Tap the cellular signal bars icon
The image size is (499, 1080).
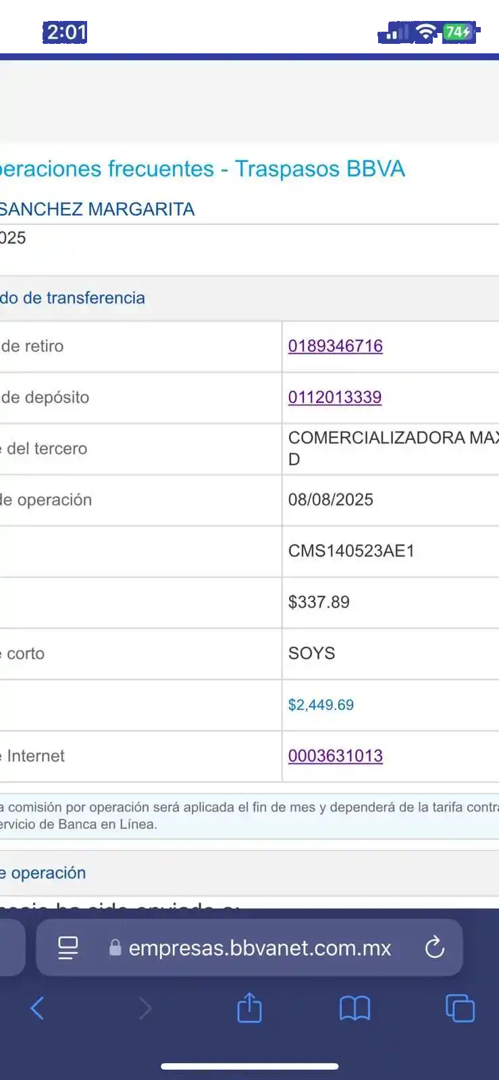point(397,32)
